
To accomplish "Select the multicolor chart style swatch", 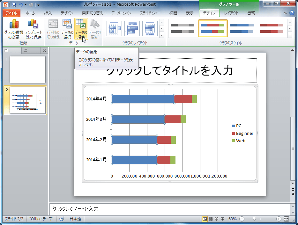I will coord(213,28).
